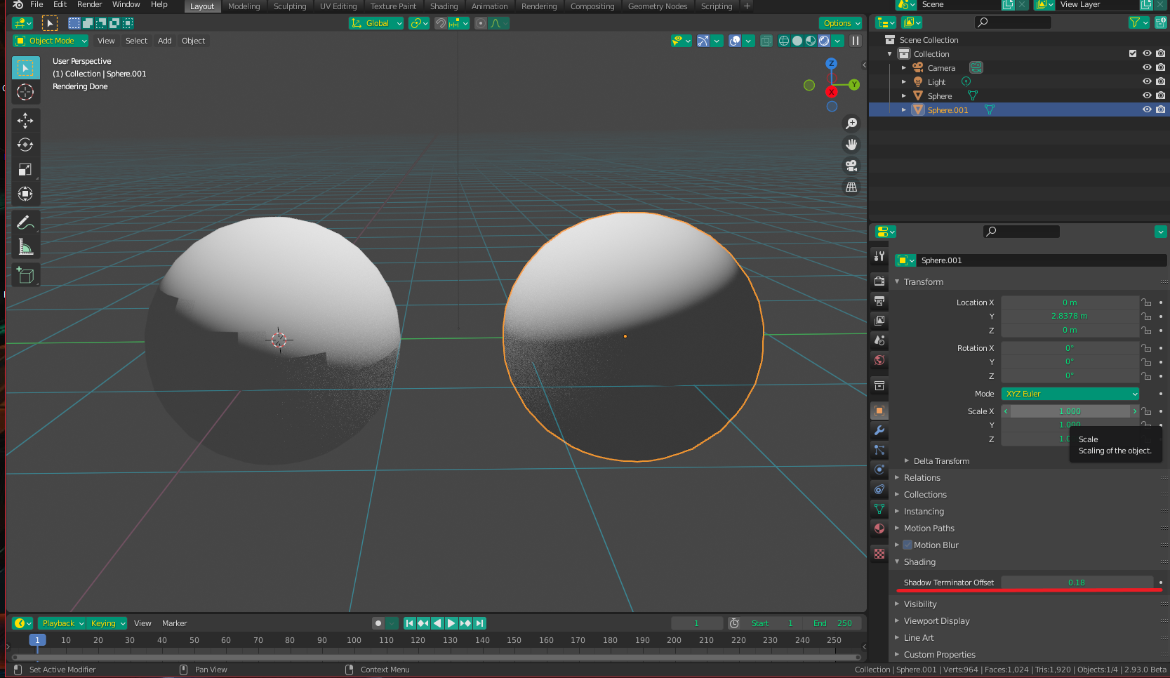The image size is (1170, 678).
Task: Open the Modifiers wrench tab
Action: tap(879, 430)
